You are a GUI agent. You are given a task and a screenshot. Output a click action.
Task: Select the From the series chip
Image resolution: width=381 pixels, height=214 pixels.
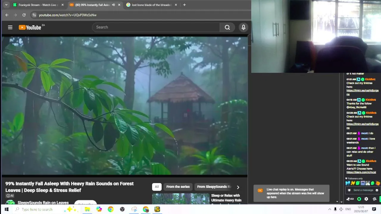[178, 187]
